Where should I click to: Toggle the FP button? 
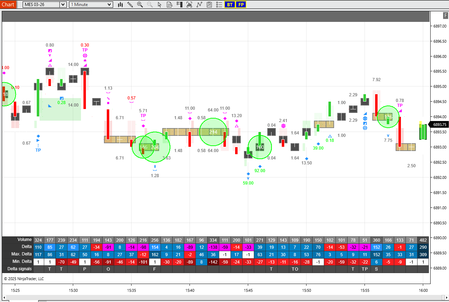click(x=241, y=5)
